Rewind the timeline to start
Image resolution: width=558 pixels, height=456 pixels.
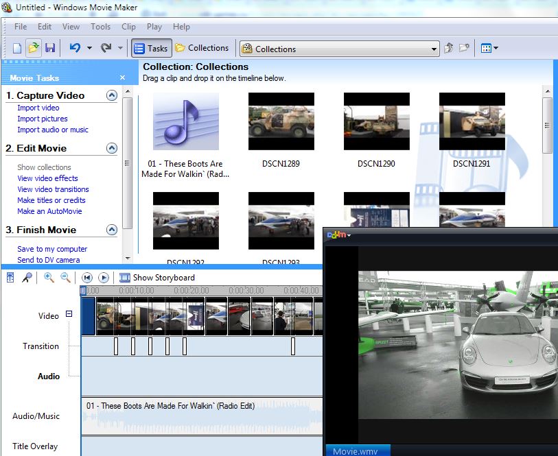tap(87, 278)
